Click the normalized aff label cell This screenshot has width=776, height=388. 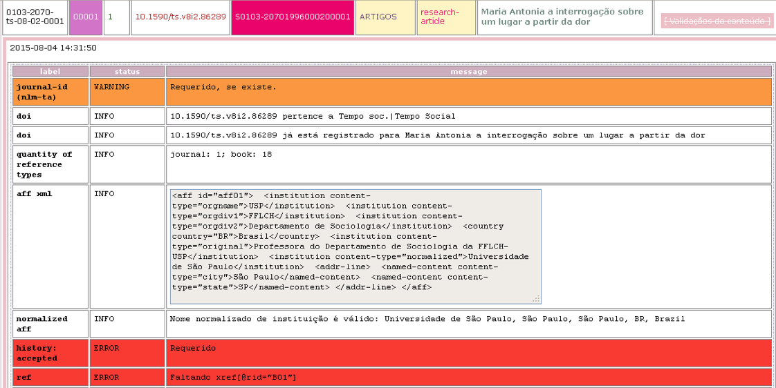50,324
